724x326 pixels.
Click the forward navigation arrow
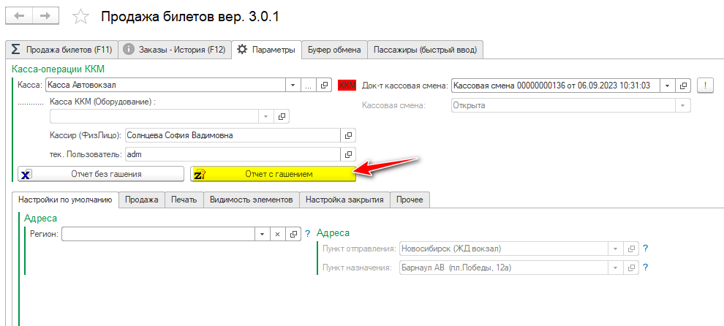click(45, 15)
